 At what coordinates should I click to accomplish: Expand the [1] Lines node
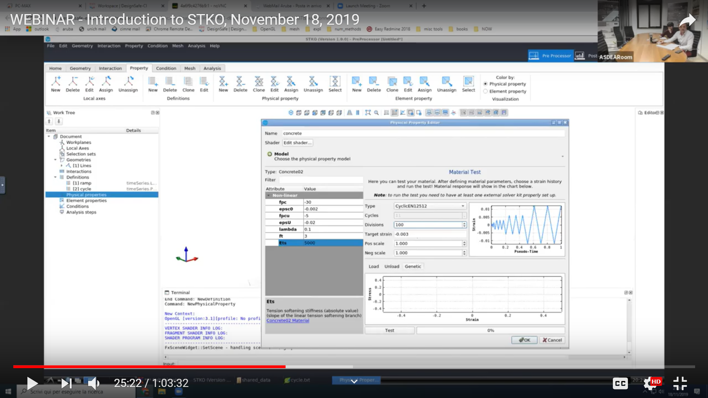coord(62,166)
